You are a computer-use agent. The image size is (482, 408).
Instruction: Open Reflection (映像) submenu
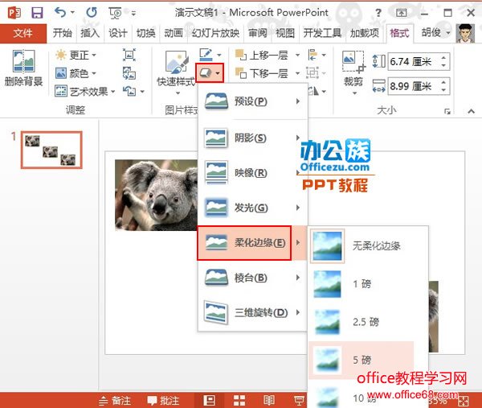[253, 173]
